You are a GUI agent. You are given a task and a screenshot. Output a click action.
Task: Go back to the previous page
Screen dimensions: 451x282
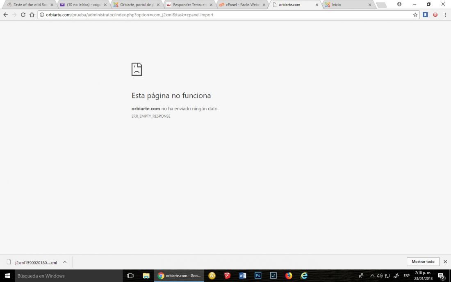click(5, 15)
